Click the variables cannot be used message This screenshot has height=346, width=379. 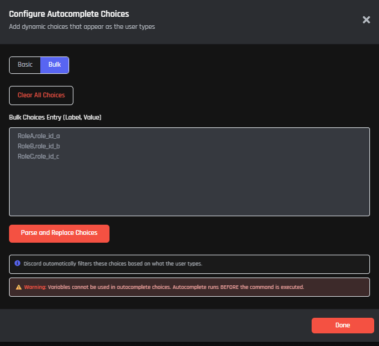(176, 287)
